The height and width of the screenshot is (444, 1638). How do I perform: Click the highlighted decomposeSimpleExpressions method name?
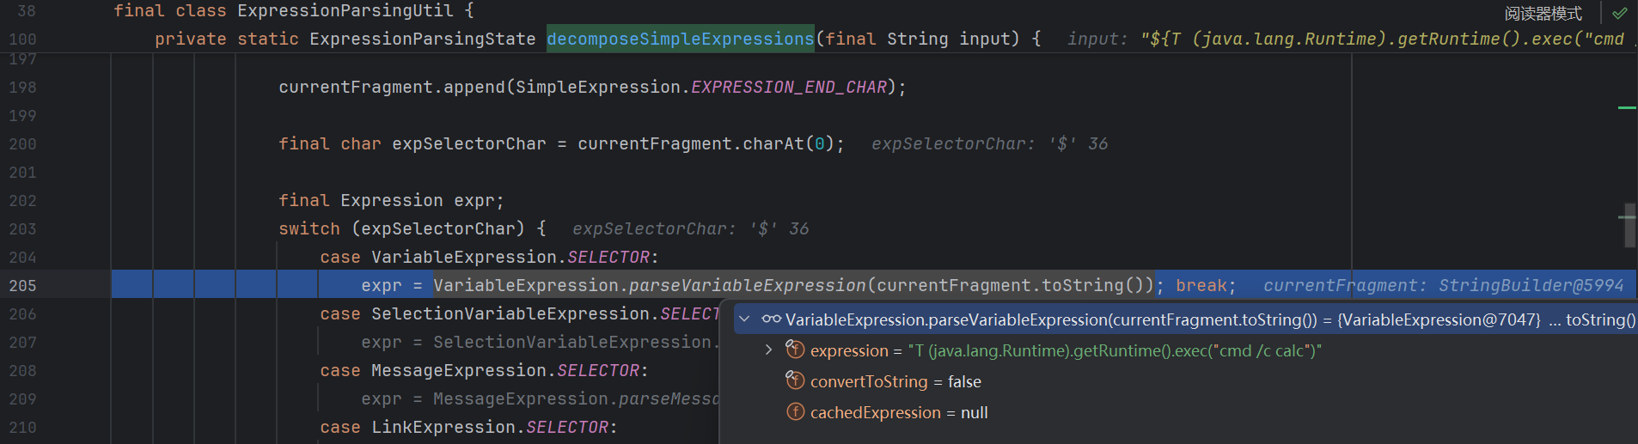[680, 39]
